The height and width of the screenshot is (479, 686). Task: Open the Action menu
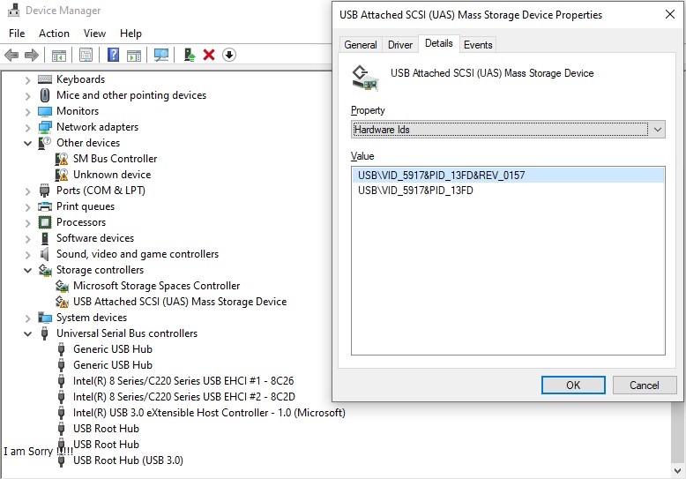54,34
